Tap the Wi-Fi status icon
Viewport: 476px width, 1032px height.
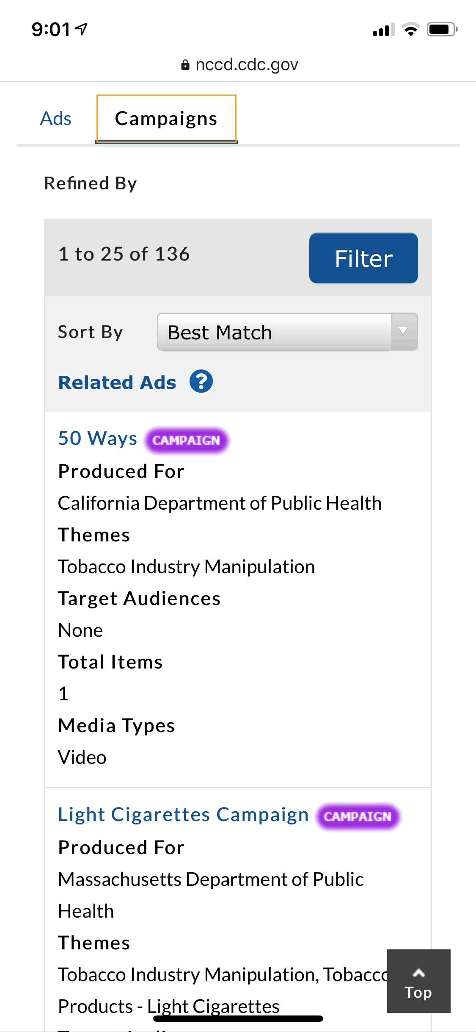(410, 30)
